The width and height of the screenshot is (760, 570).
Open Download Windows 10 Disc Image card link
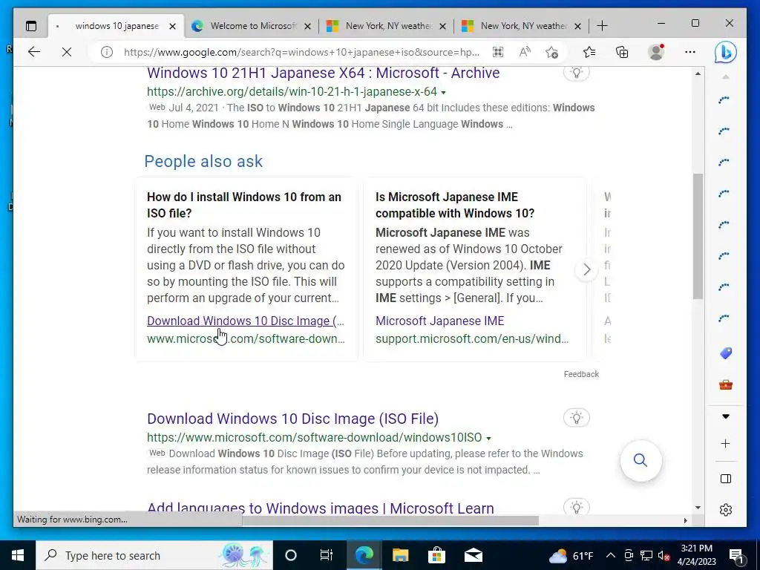(245, 321)
